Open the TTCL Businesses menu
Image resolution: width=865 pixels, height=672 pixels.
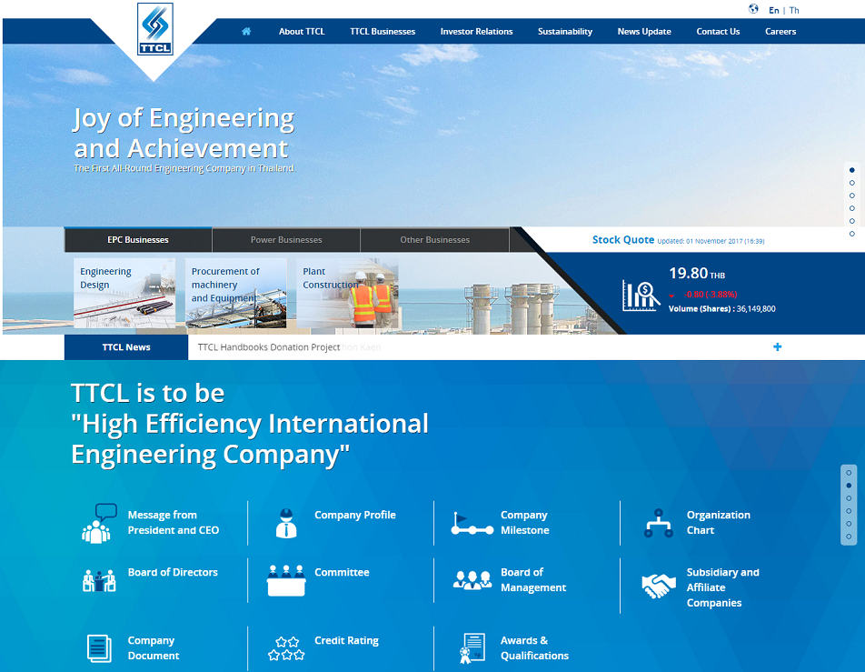click(x=383, y=32)
